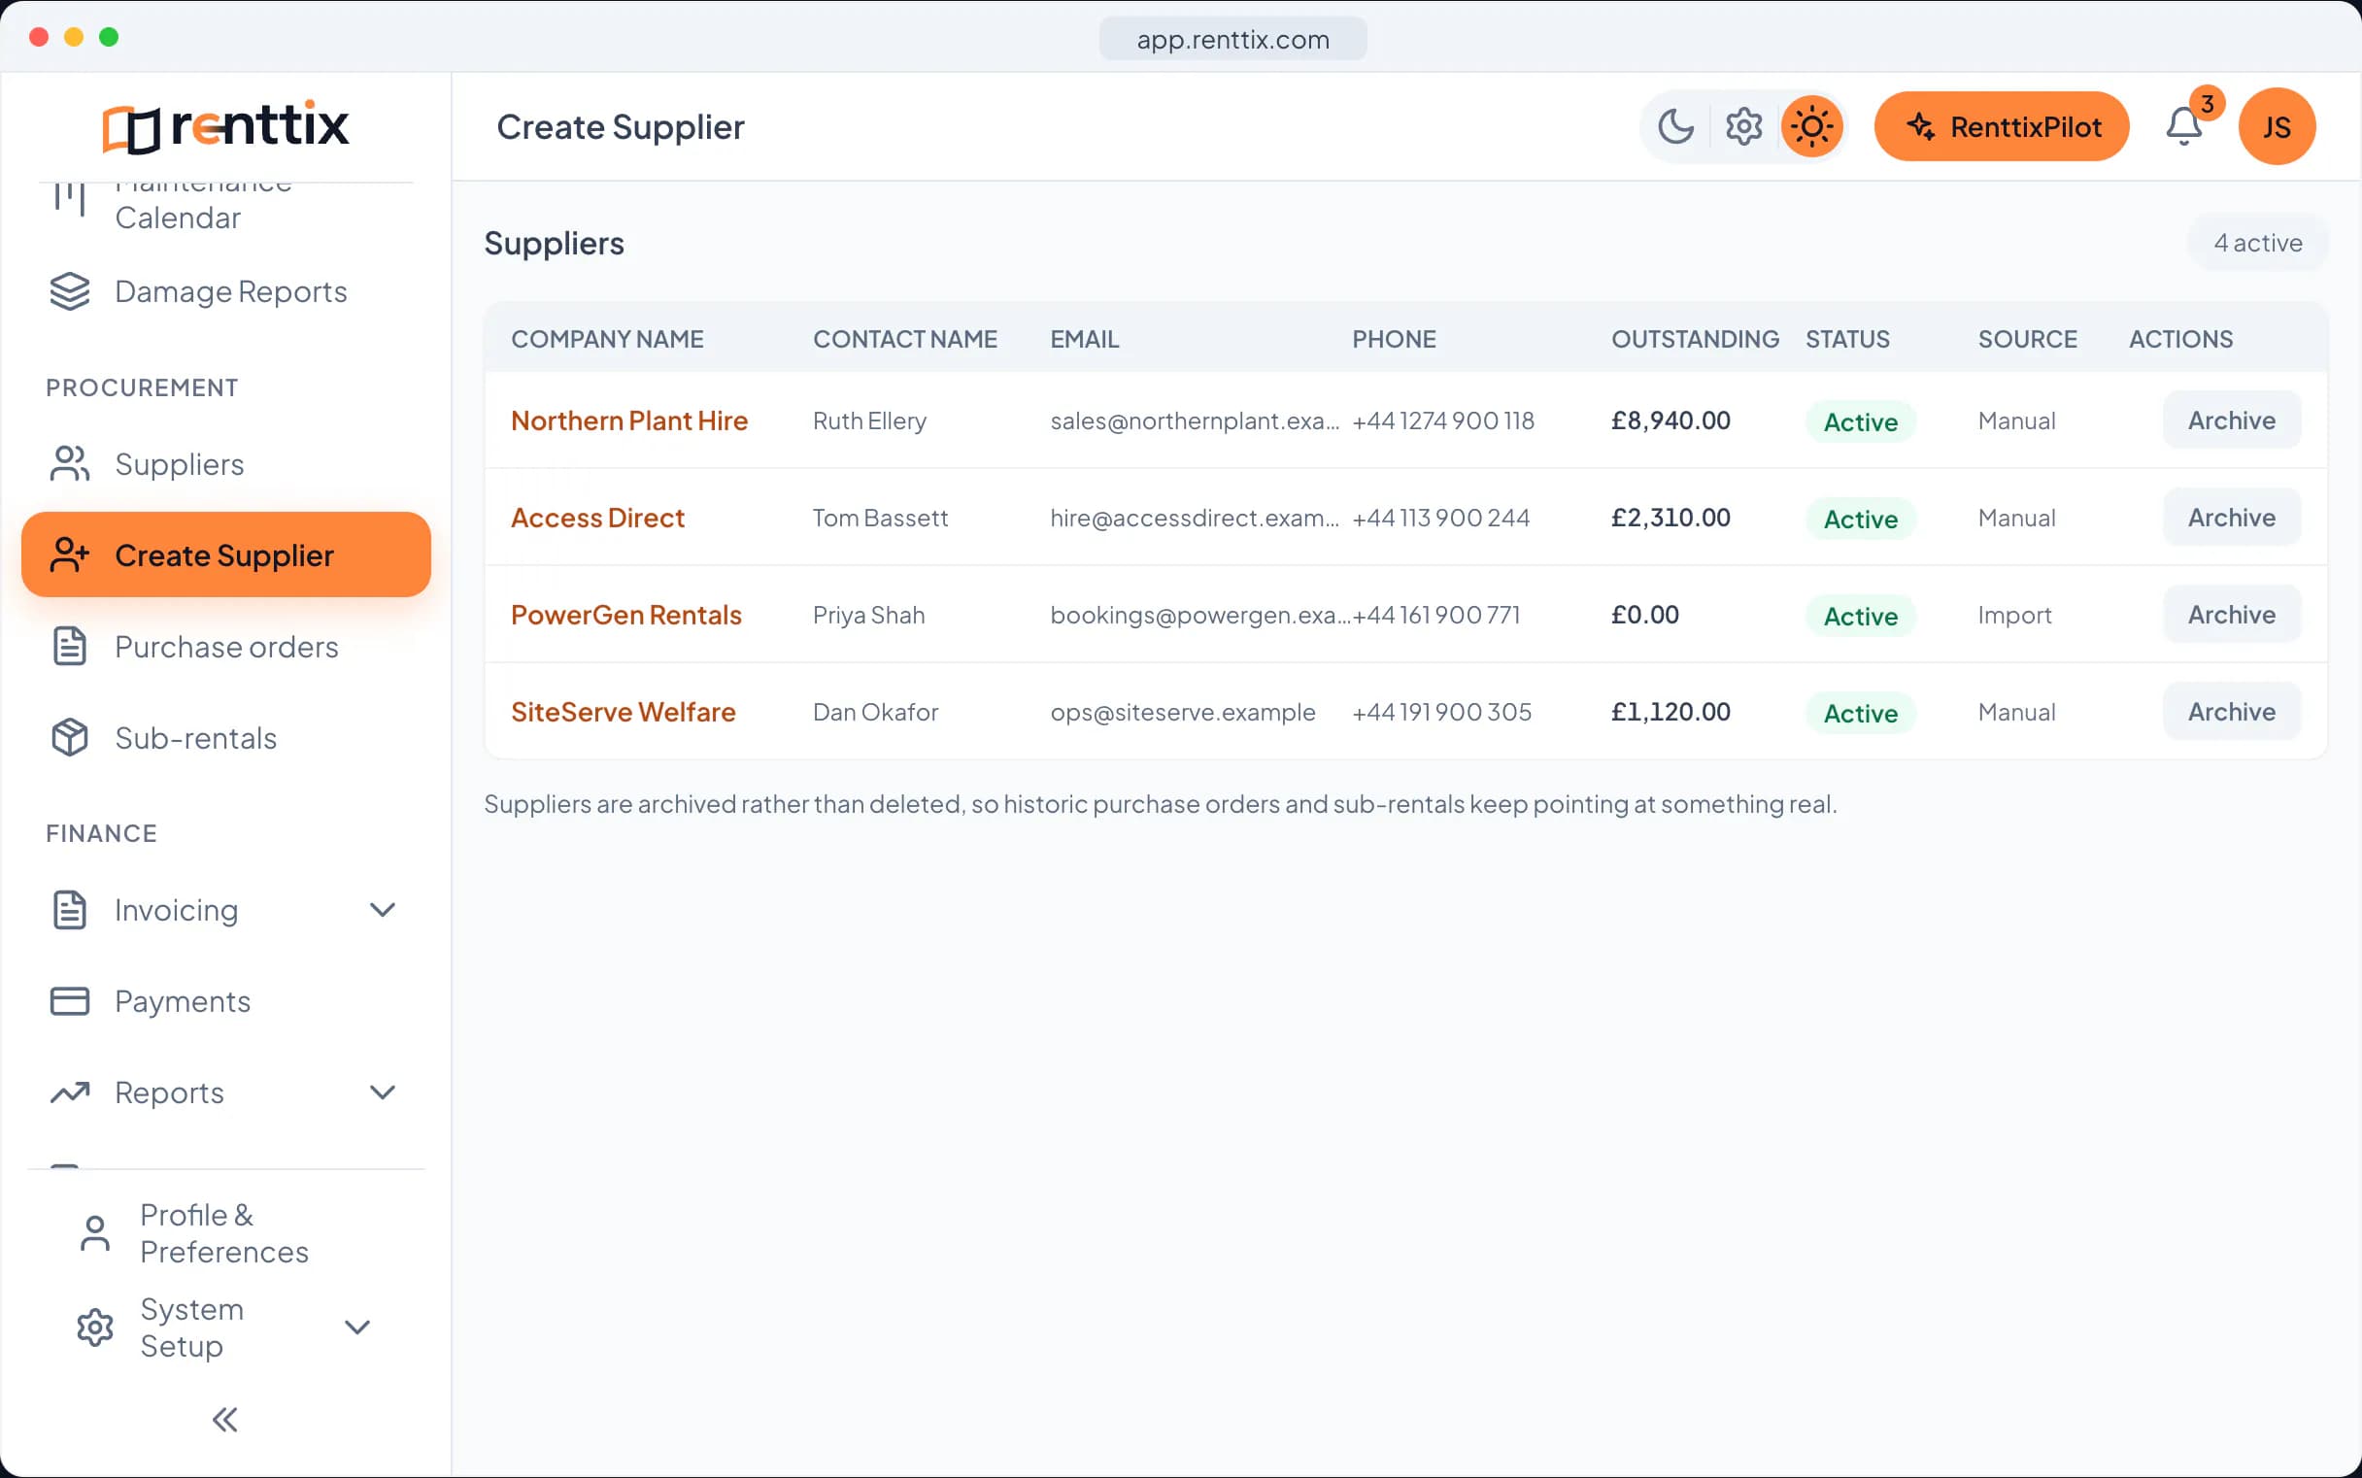This screenshot has width=2362, height=1478.
Task: Select light mode sun icon
Action: click(x=1810, y=126)
